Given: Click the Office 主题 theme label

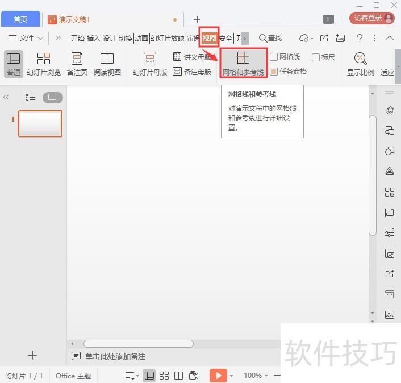Looking at the screenshot, I should point(73,376).
